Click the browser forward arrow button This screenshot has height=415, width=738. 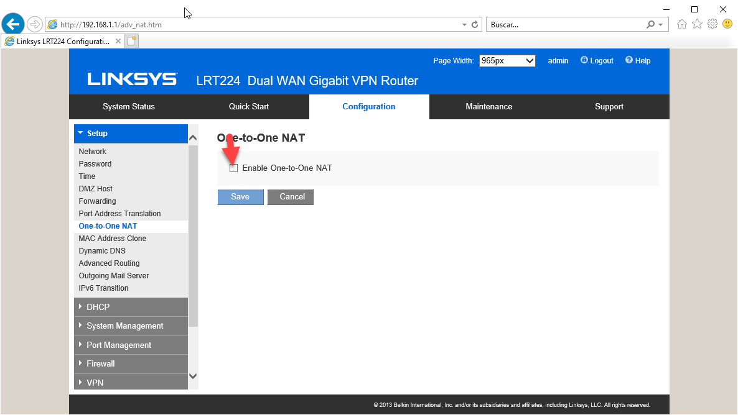click(35, 24)
